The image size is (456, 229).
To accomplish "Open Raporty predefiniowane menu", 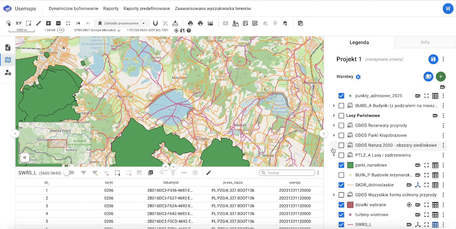I will click(x=146, y=9).
